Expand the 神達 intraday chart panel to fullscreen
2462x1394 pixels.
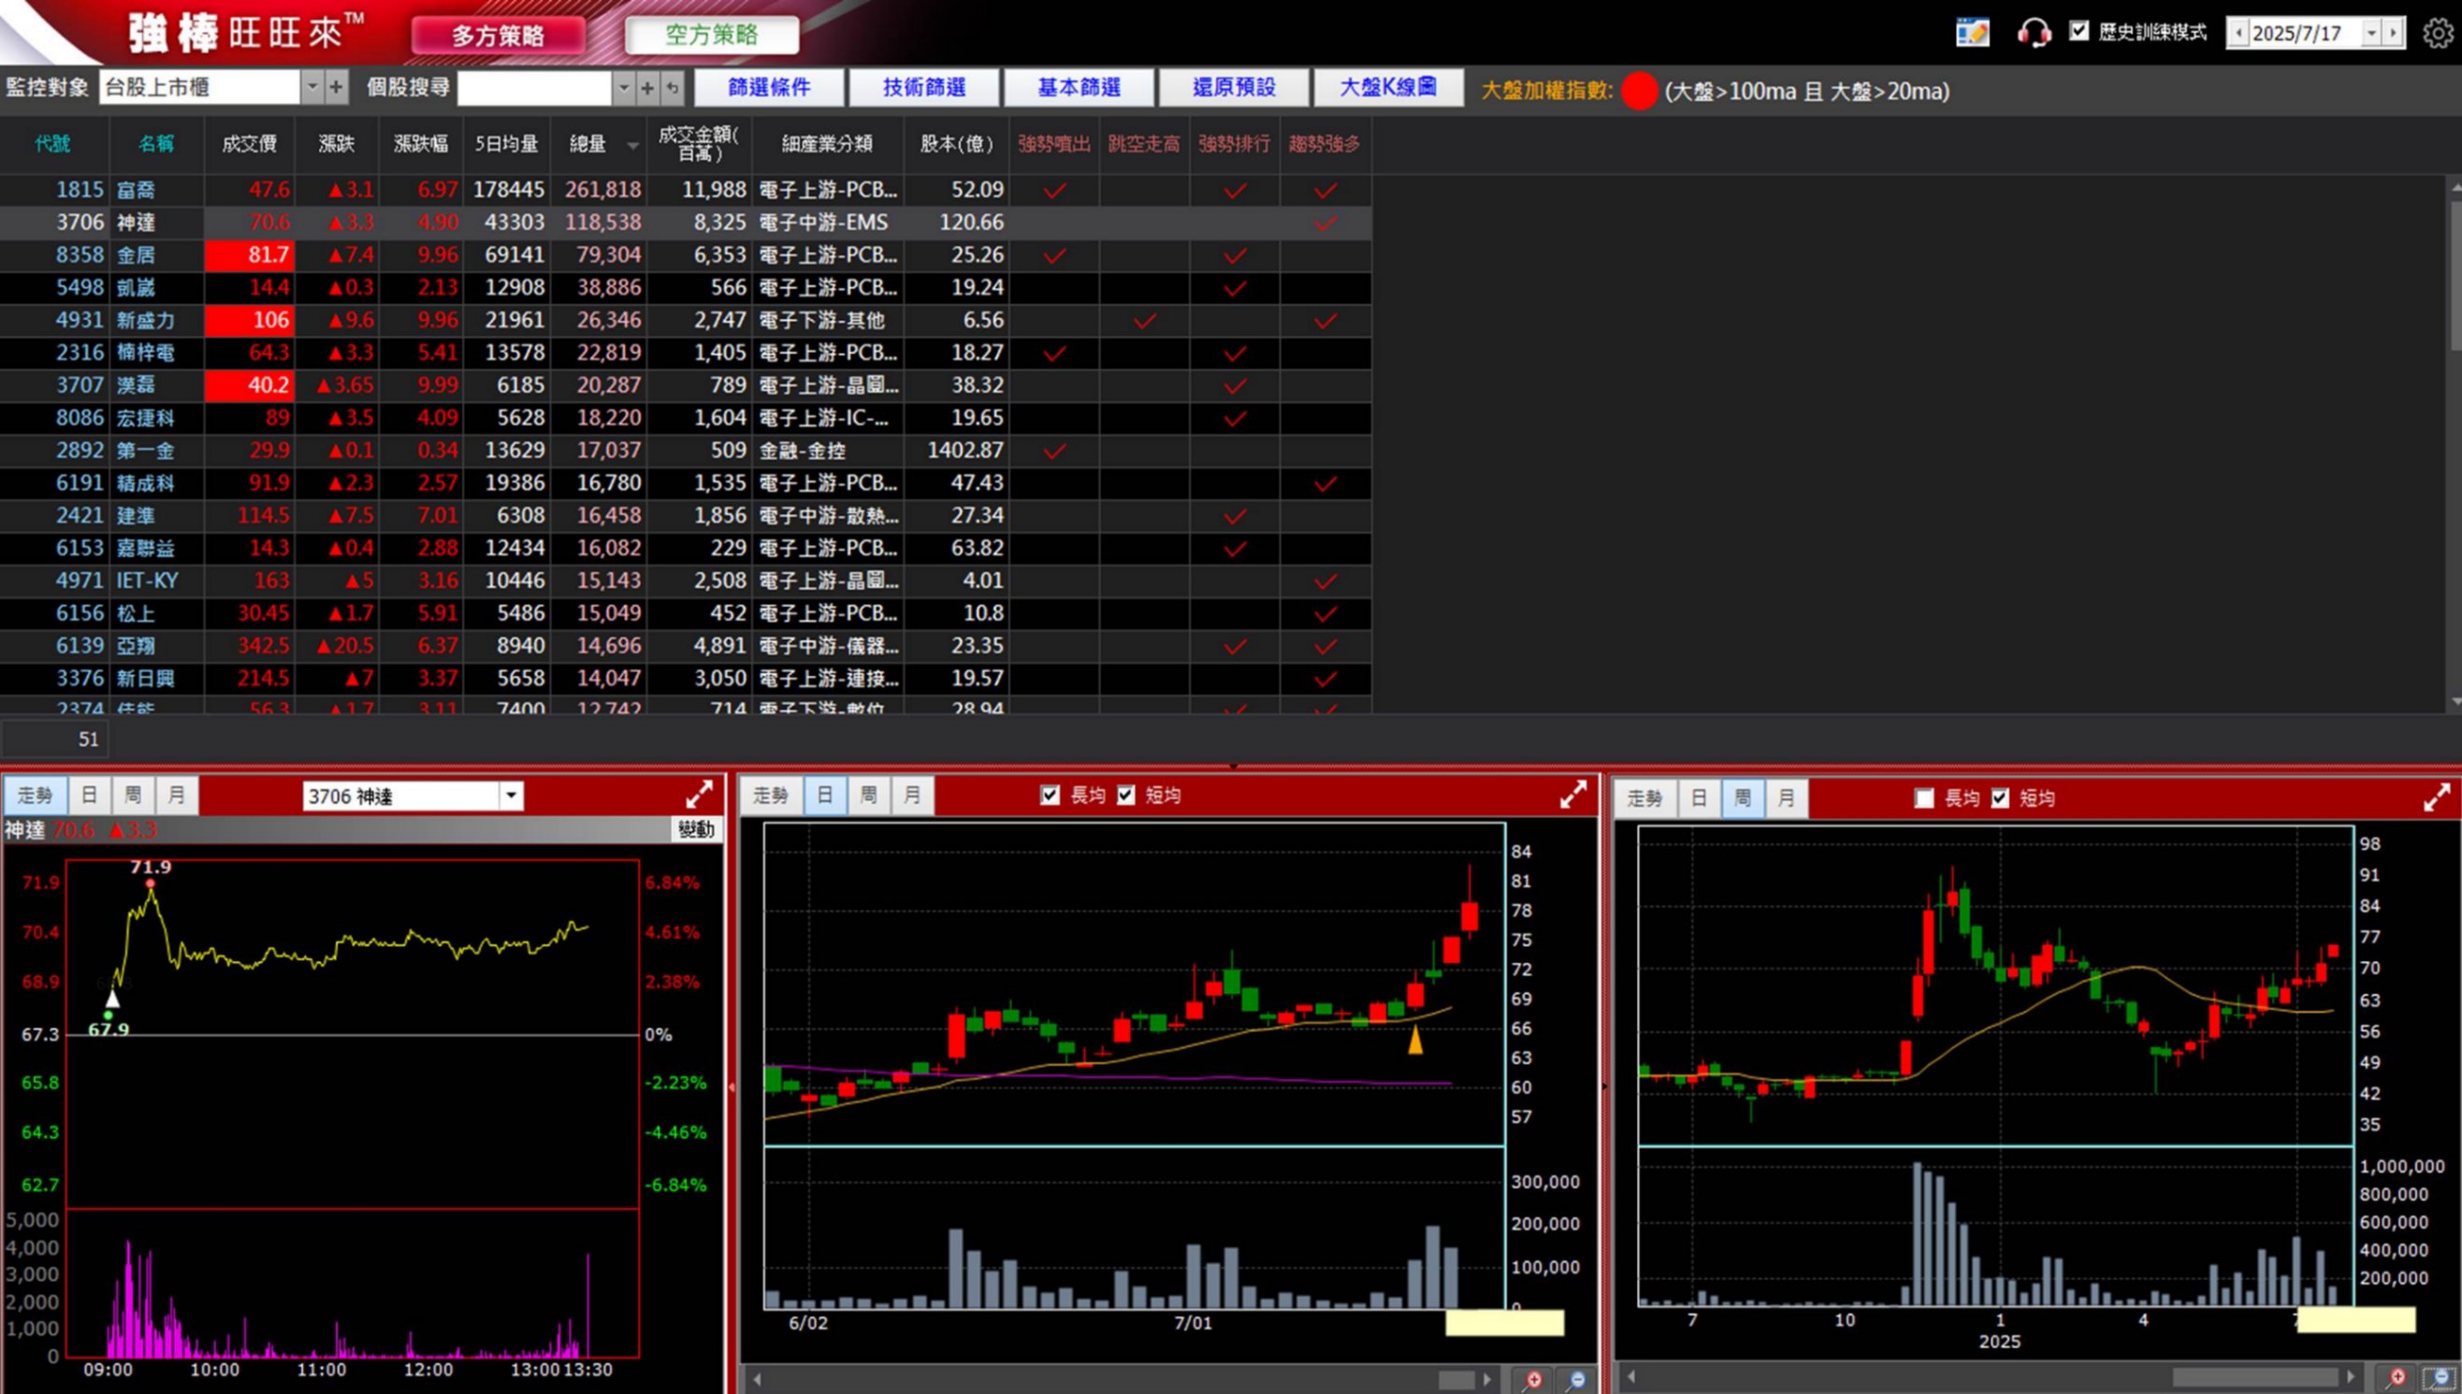(x=699, y=794)
